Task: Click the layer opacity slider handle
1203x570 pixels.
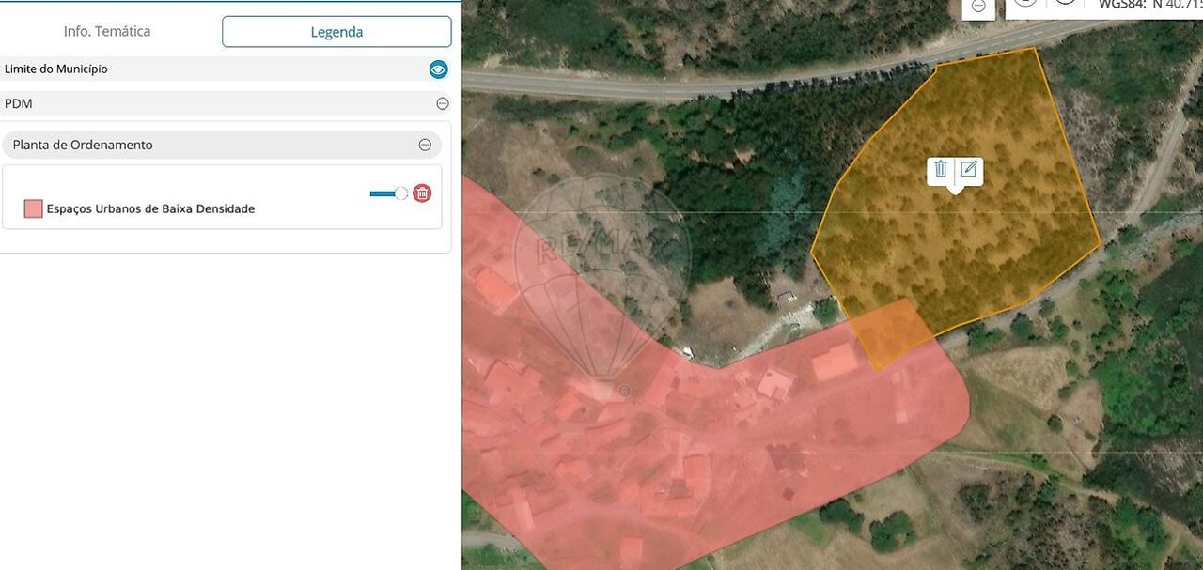Action: (x=401, y=193)
